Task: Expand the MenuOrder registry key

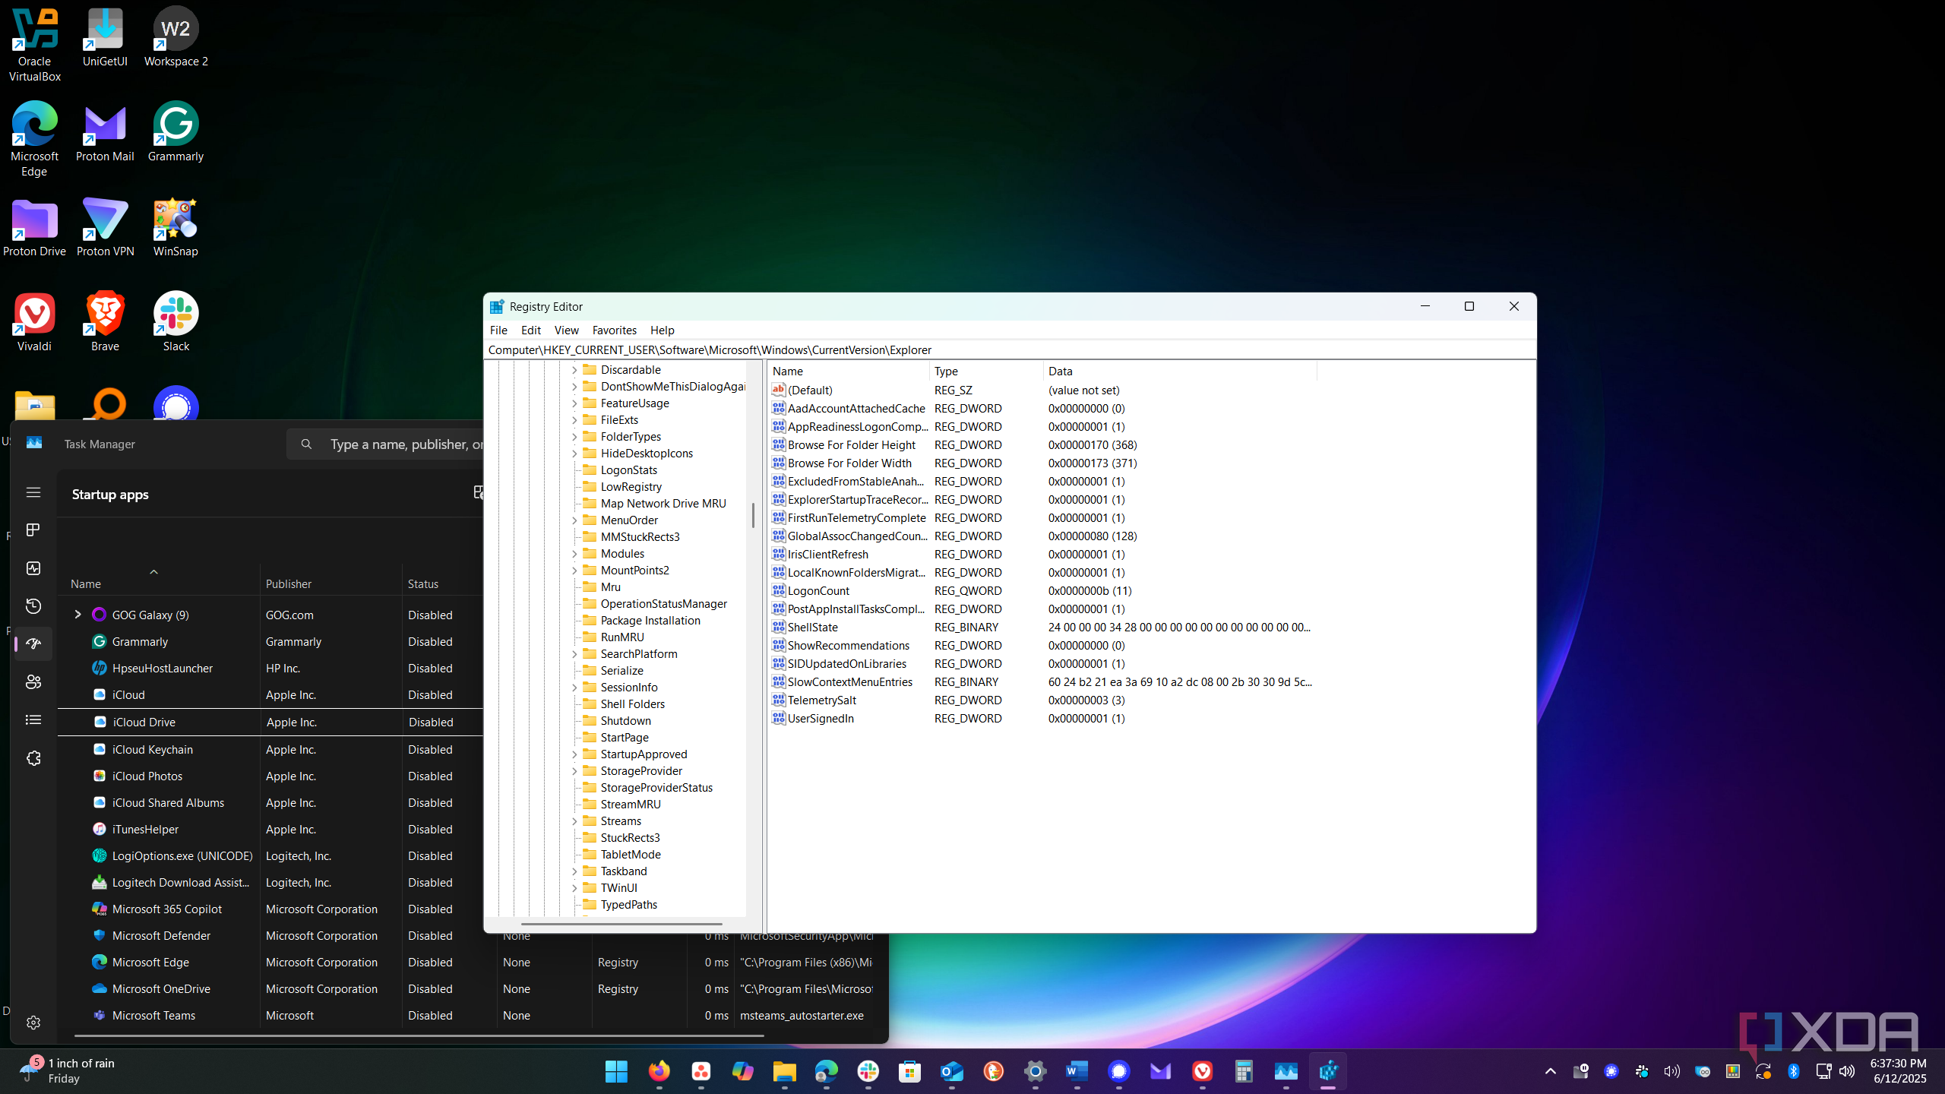Action: [574, 520]
